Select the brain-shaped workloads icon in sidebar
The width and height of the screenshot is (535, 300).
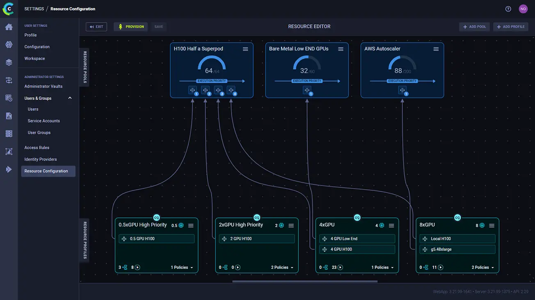point(8,45)
